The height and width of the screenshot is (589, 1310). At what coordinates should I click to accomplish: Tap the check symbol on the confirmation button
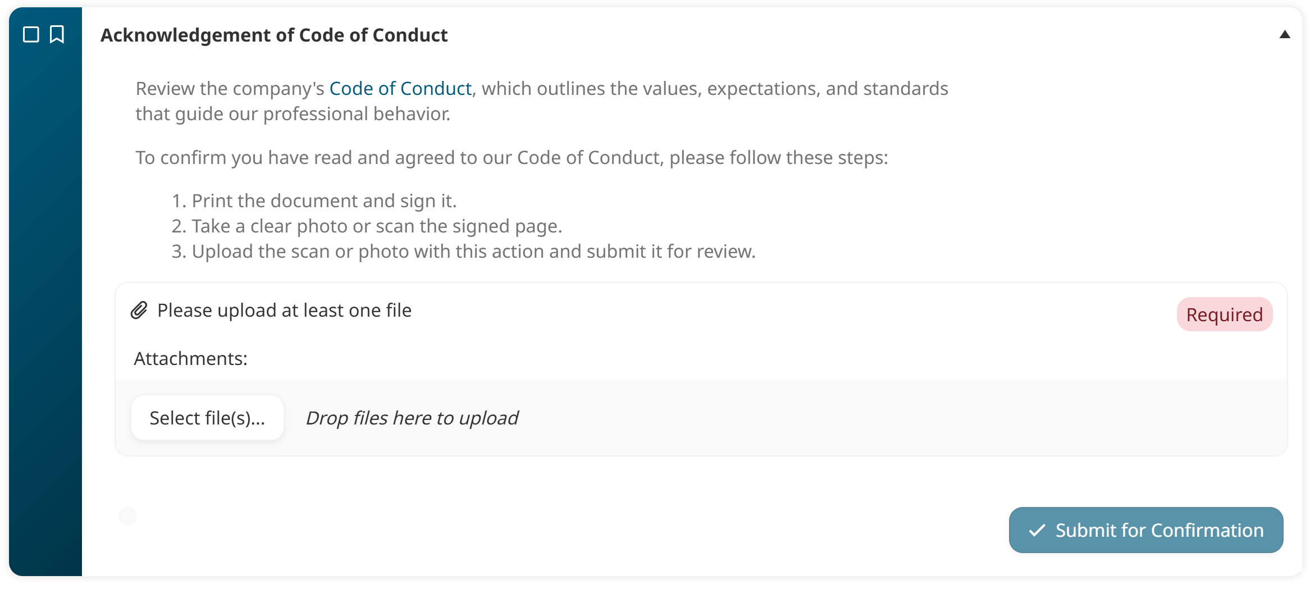(x=1036, y=529)
